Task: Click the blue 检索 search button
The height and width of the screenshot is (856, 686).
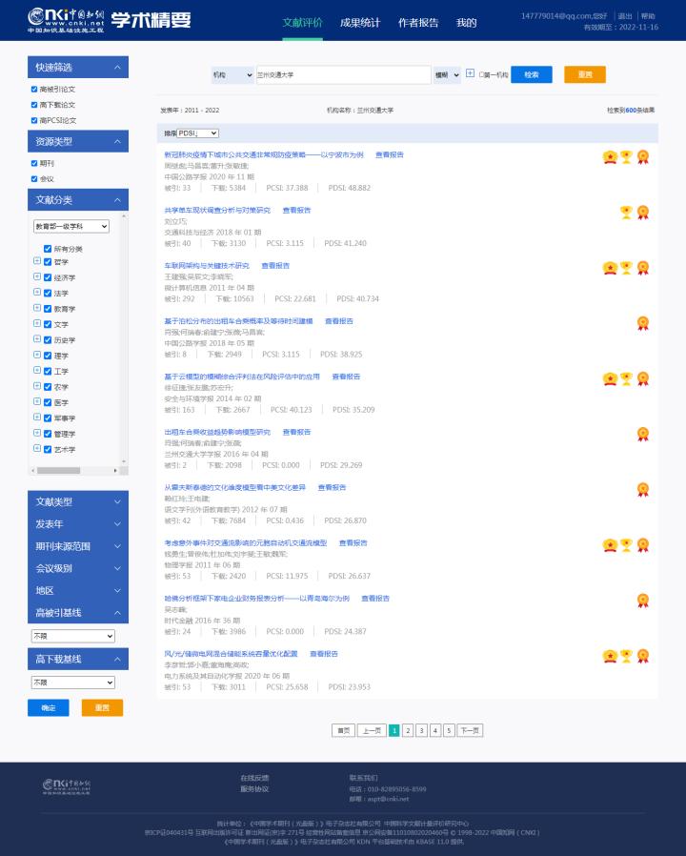Action: tap(531, 74)
